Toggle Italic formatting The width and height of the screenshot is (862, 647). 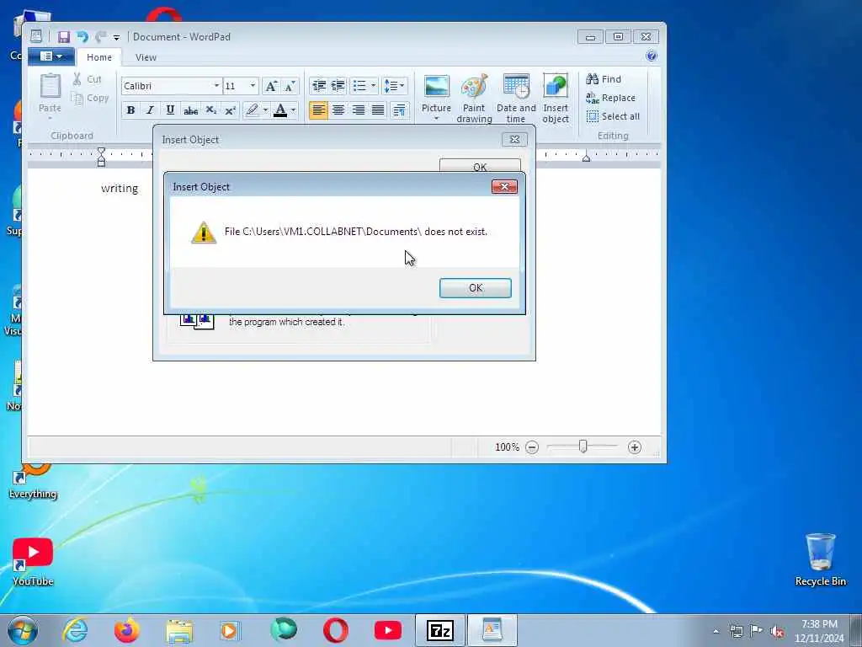click(150, 110)
